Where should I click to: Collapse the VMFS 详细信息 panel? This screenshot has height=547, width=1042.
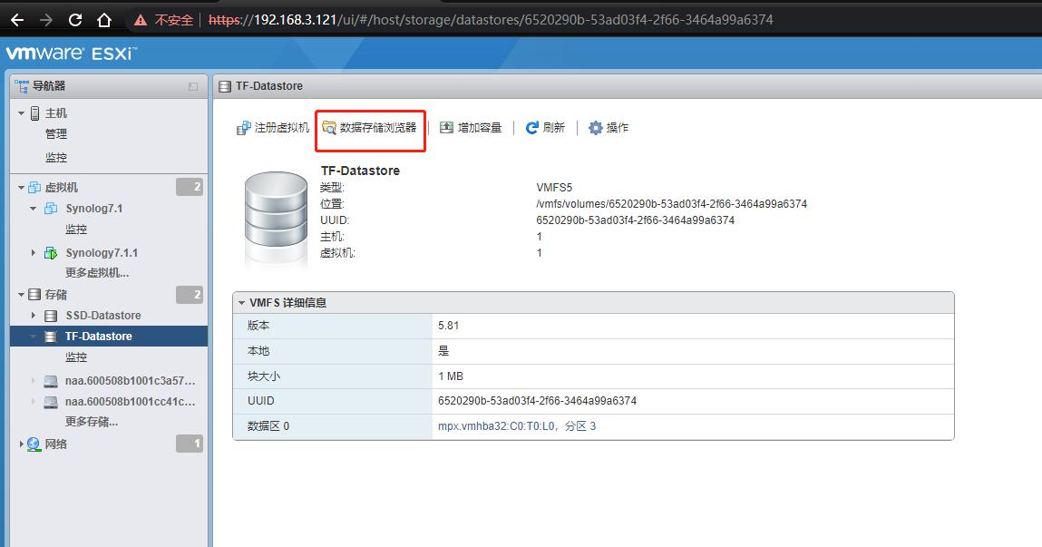pos(242,302)
